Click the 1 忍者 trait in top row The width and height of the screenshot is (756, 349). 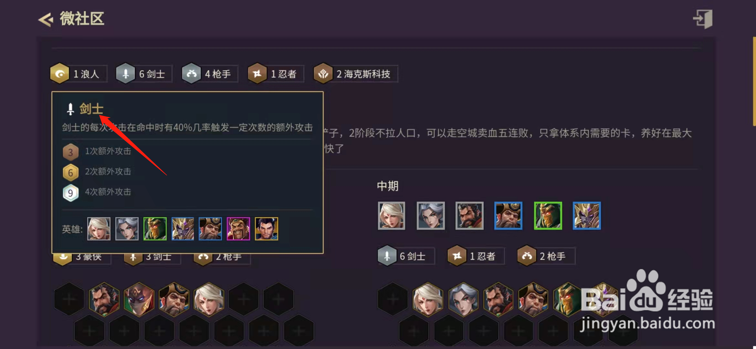[x=276, y=74]
